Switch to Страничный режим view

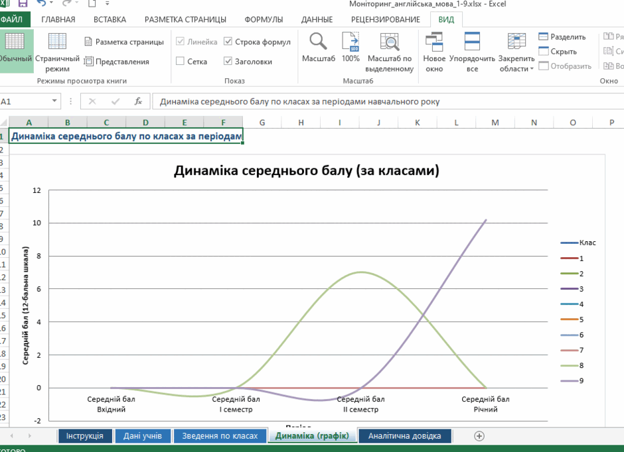pos(57,41)
